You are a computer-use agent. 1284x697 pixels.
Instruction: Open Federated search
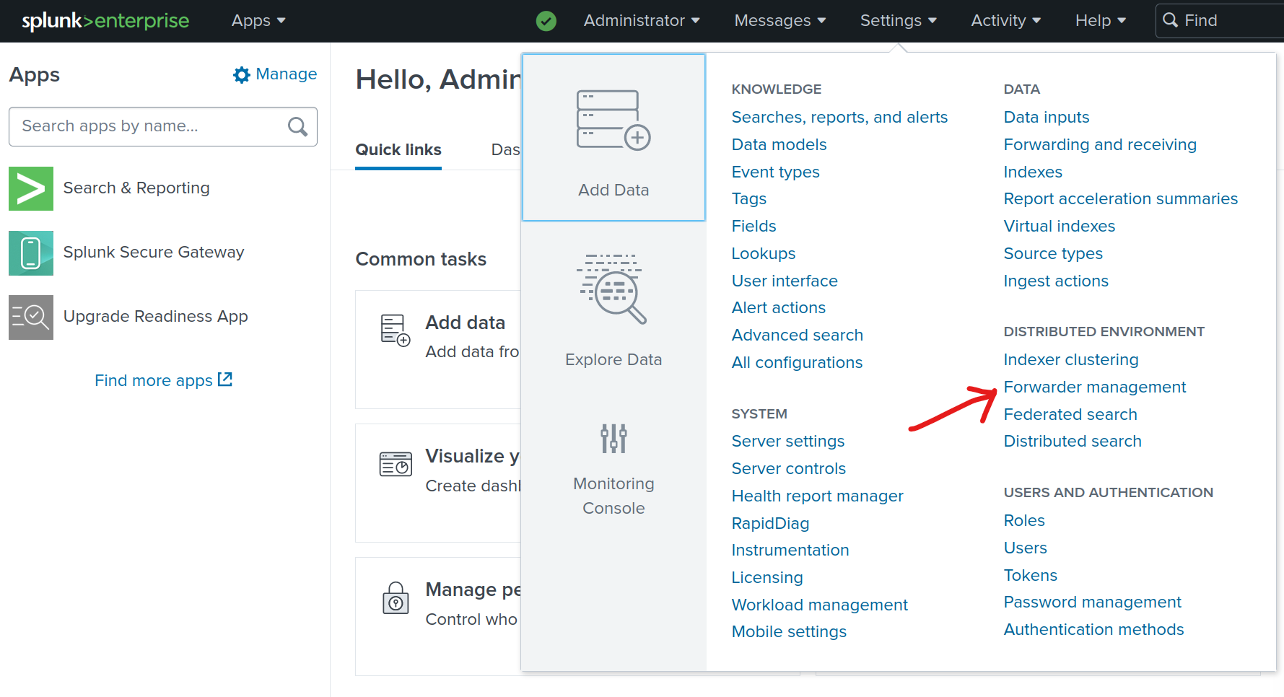click(x=1070, y=415)
